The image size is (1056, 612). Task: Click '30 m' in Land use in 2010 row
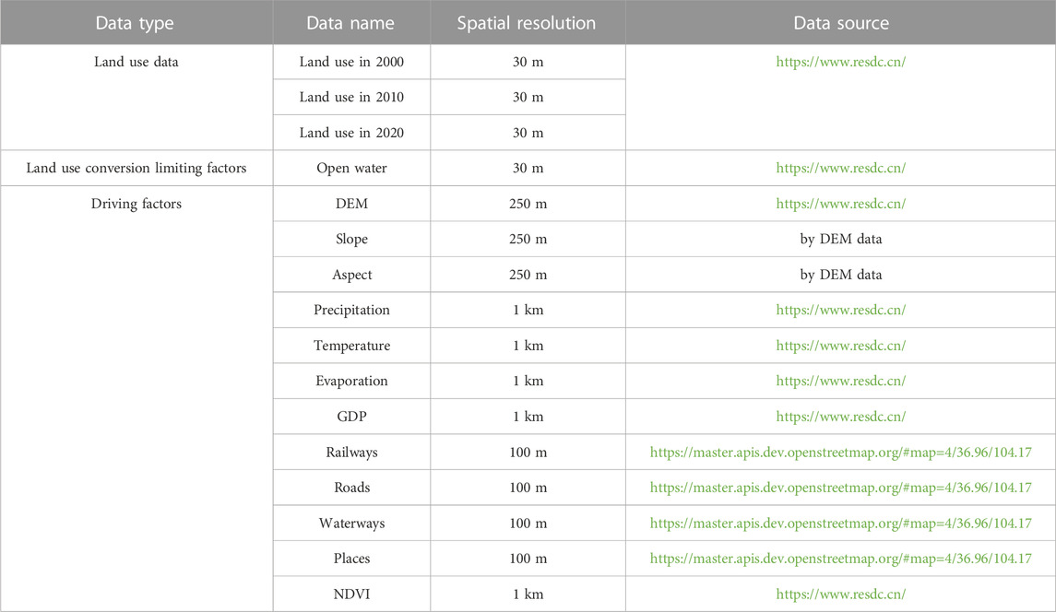coord(528,98)
